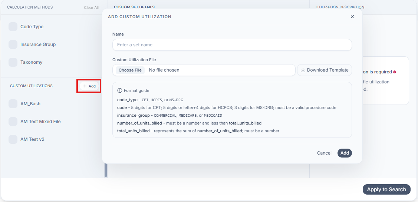The image size is (418, 202).
Task: Click the Name set input field
Action: click(x=232, y=45)
